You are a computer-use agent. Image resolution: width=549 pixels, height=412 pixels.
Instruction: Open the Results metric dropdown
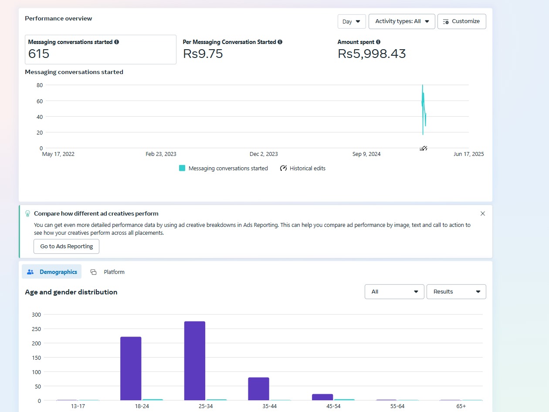click(456, 292)
